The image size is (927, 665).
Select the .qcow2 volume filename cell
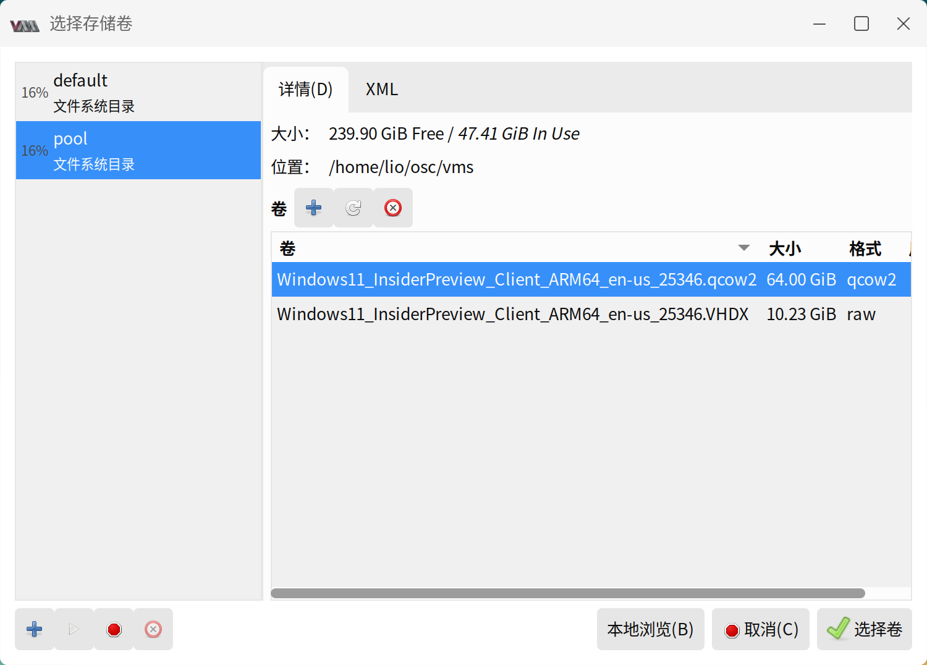pos(517,279)
